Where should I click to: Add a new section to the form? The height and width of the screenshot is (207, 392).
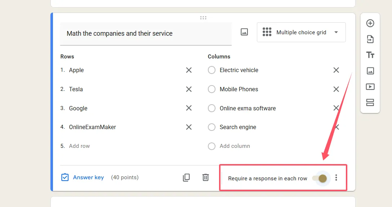coord(370,103)
